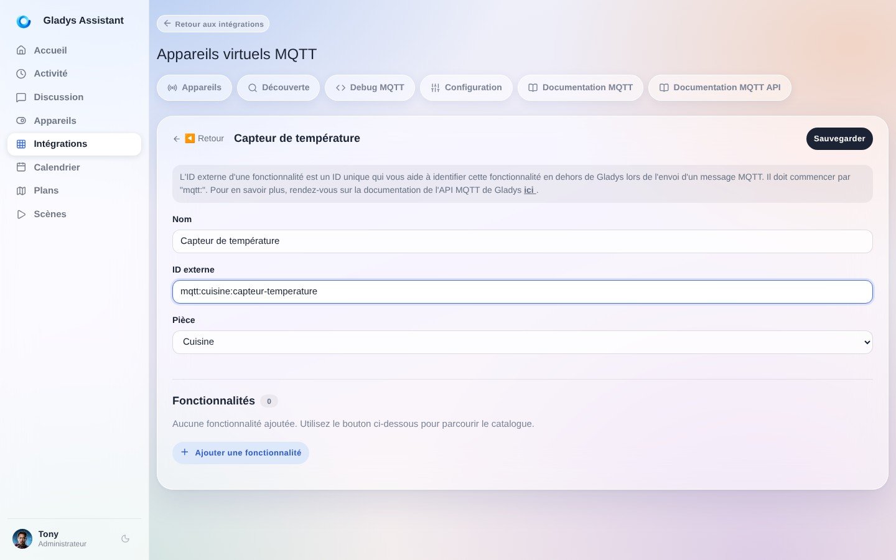896x560 pixels.
Task: Open the Documentation MQTT API tab
Action: point(720,88)
